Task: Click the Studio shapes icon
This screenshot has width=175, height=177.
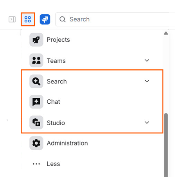Action: 36,122
